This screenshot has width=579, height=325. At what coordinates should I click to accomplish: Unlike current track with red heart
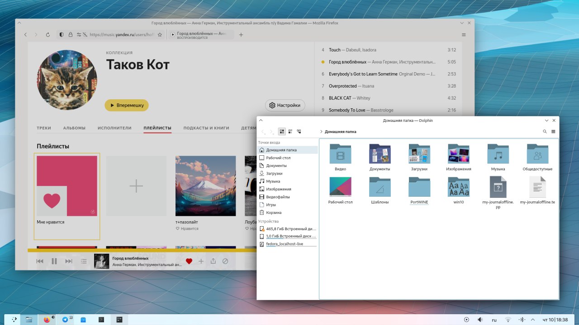click(x=189, y=261)
